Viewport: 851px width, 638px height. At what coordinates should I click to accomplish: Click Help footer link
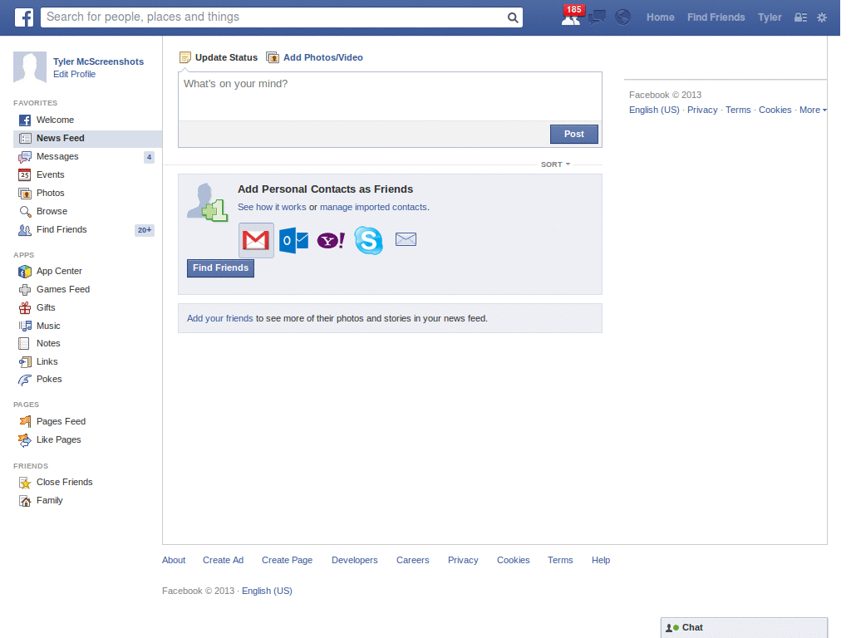tap(601, 561)
